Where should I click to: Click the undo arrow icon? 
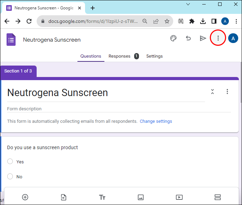tap(188, 38)
